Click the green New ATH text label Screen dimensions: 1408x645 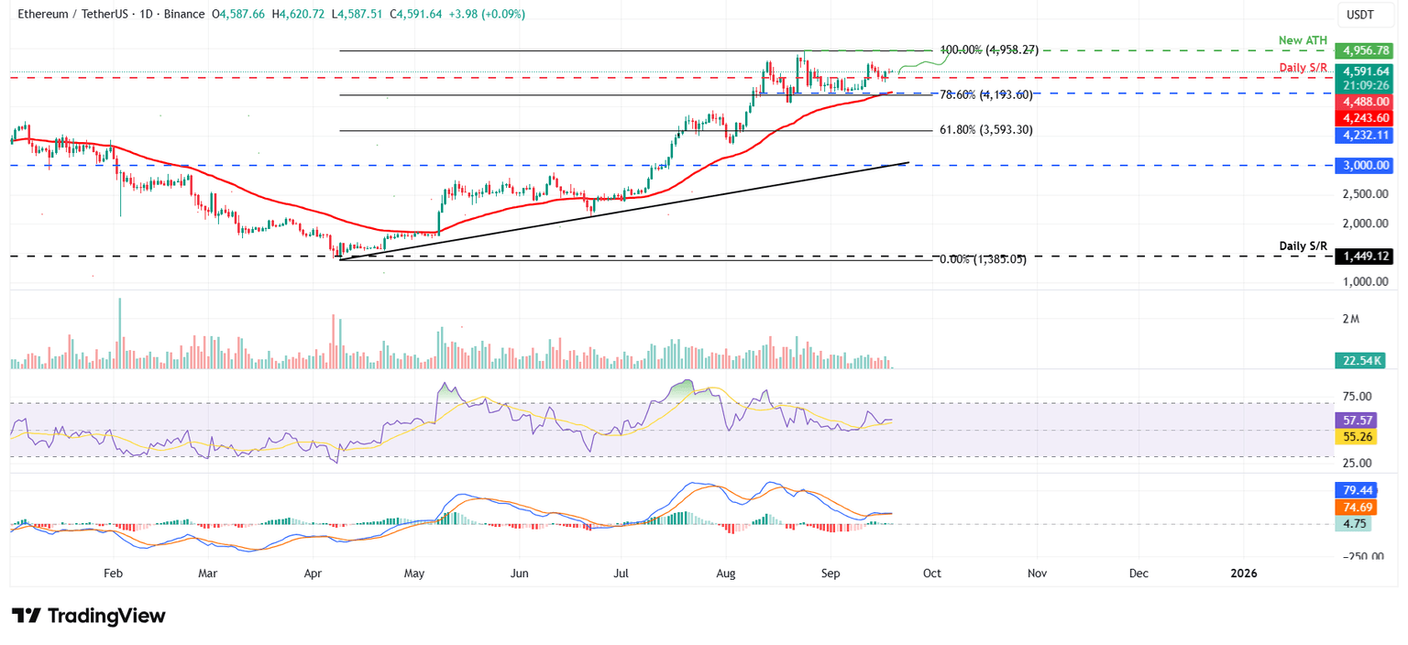point(1303,40)
